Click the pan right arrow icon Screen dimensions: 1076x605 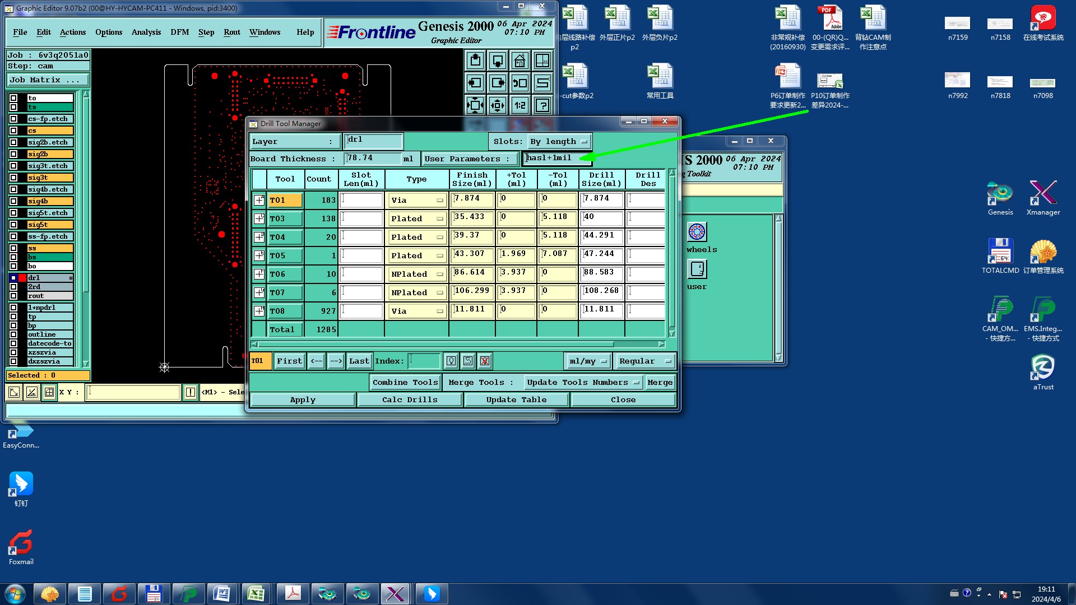point(498,83)
